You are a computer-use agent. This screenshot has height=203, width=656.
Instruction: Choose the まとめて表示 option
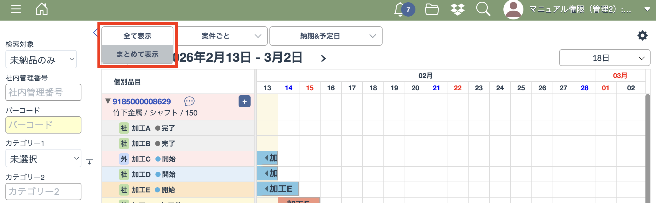coord(137,54)
